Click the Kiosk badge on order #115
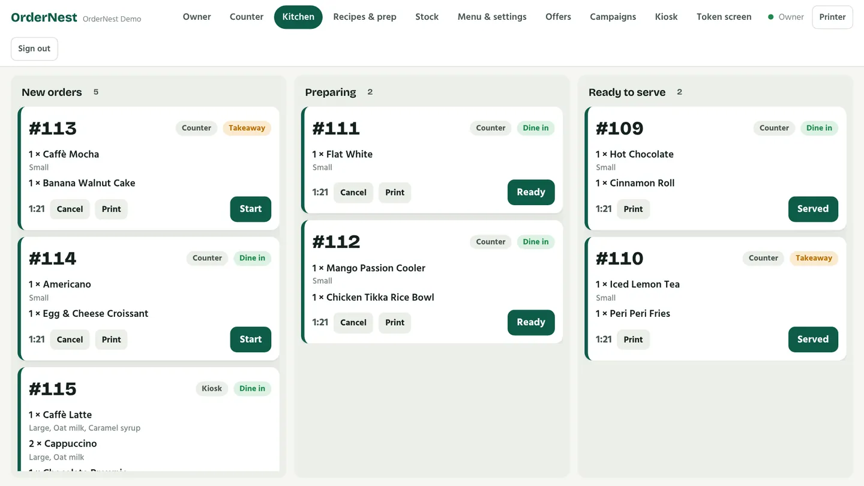This screenshot has height=486, width=864. tap(212, 388)
